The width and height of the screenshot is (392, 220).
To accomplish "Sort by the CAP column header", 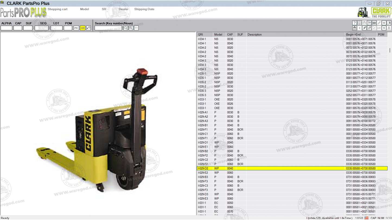I will 231,35.
